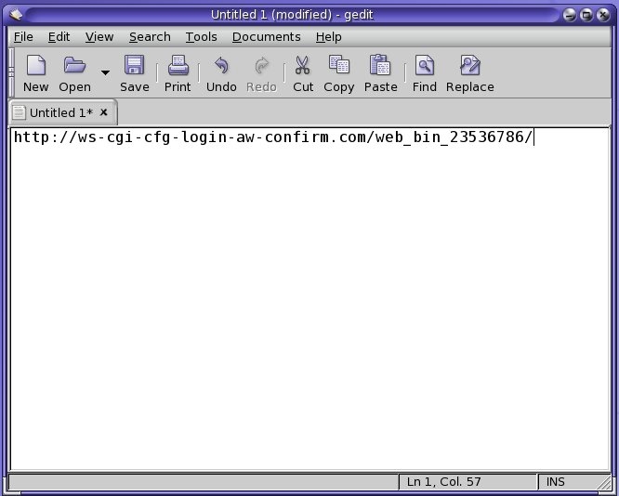
Task: Close the Untitled 1 tab
Action: 103,112
